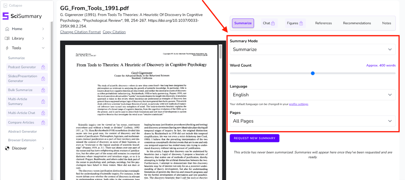Open the Change Citation Format link
405x180 pixels.
pyautogui.click(x=80, y=32)
